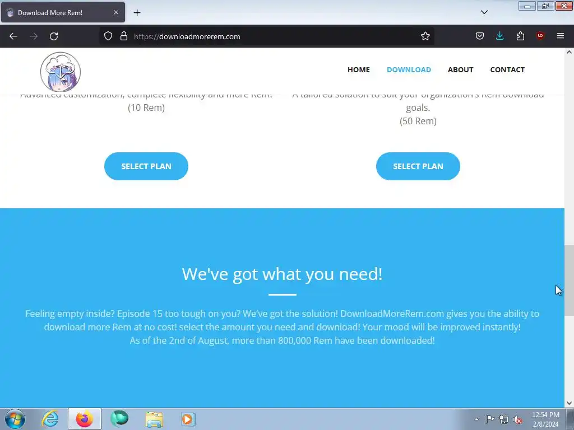The height and width of the screenshot is (430, 574).
Task: Click the Firefox taskbar icon
Action: (85, 419)
